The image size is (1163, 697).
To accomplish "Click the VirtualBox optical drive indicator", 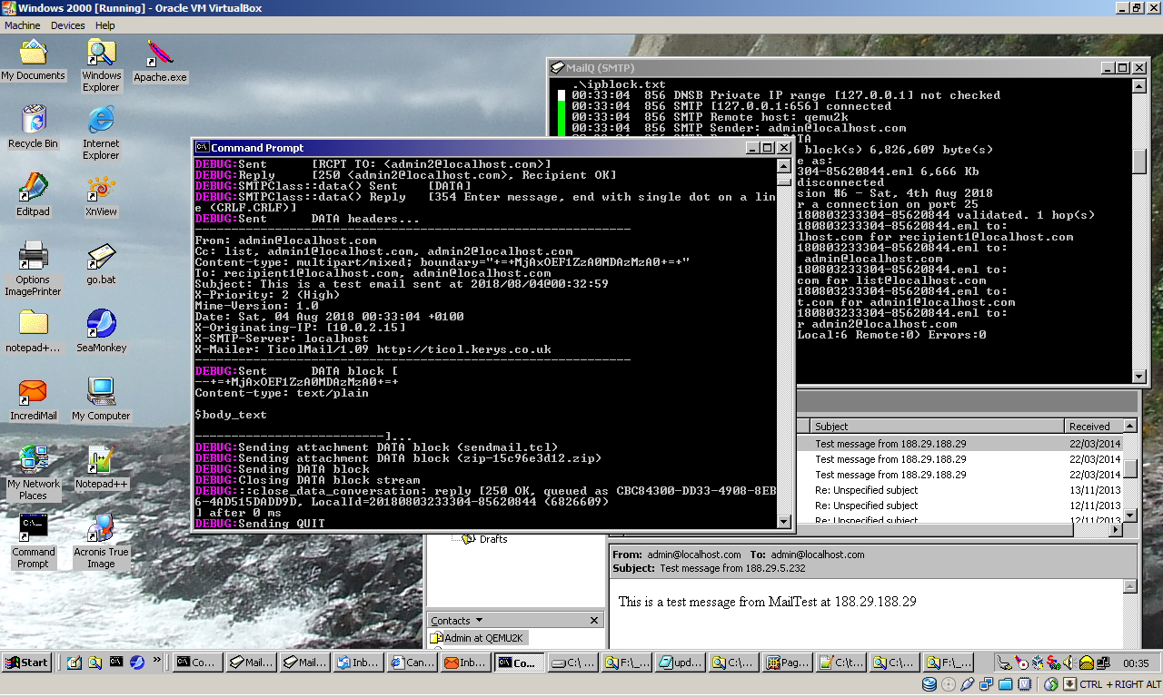I will click(x=949, y=684).
